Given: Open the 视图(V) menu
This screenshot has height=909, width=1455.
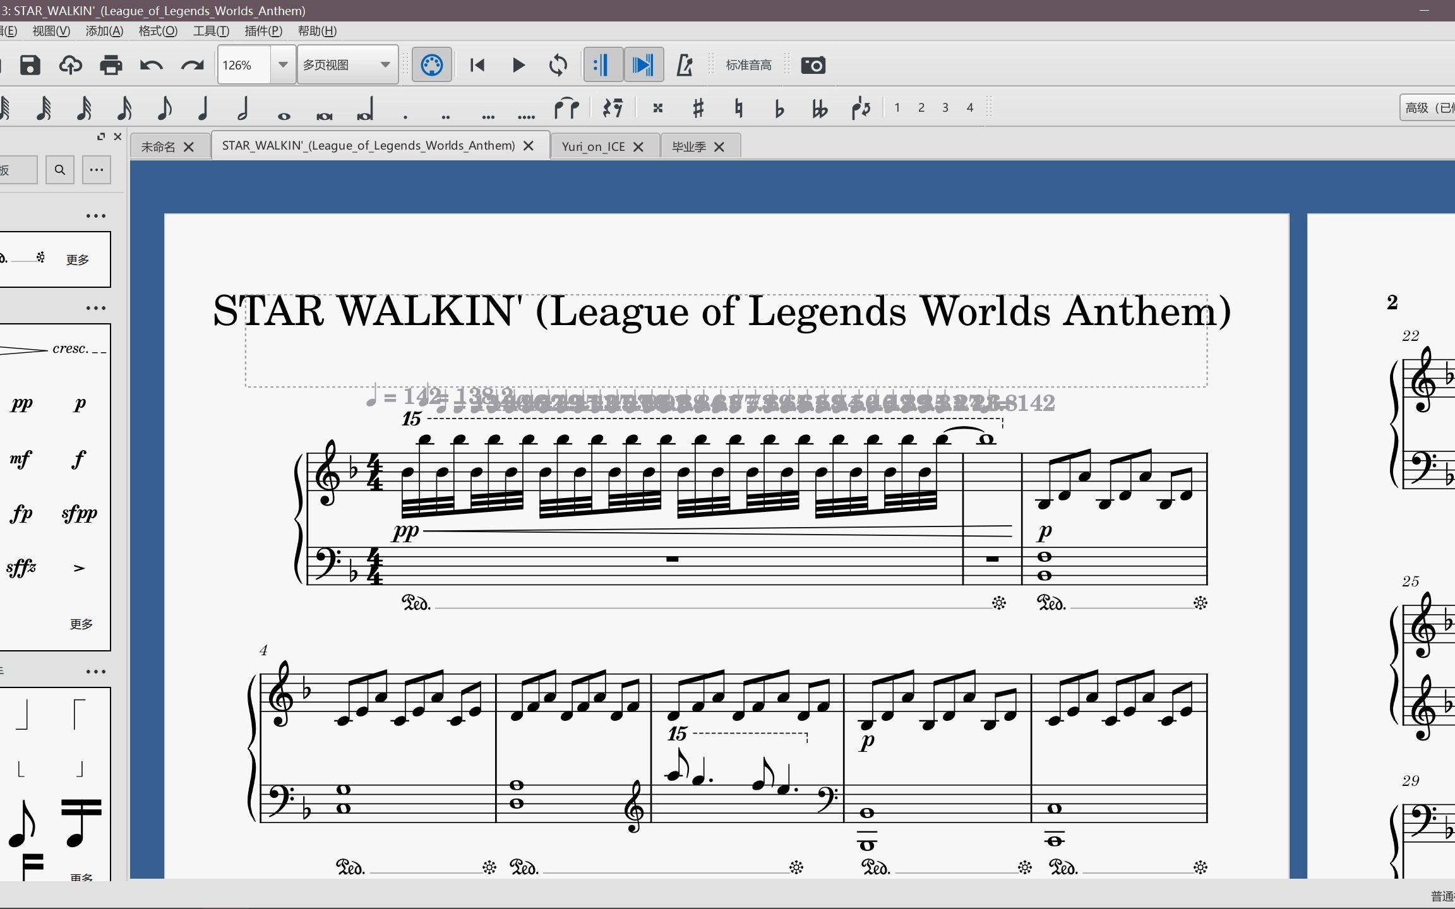Looking at the screenshot, I should coord(51,31).
